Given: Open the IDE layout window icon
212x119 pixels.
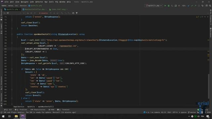Looking at the screenshot, I should click(x=207, y=6).
